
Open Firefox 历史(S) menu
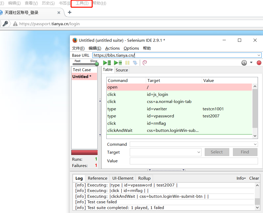point(48,3)
